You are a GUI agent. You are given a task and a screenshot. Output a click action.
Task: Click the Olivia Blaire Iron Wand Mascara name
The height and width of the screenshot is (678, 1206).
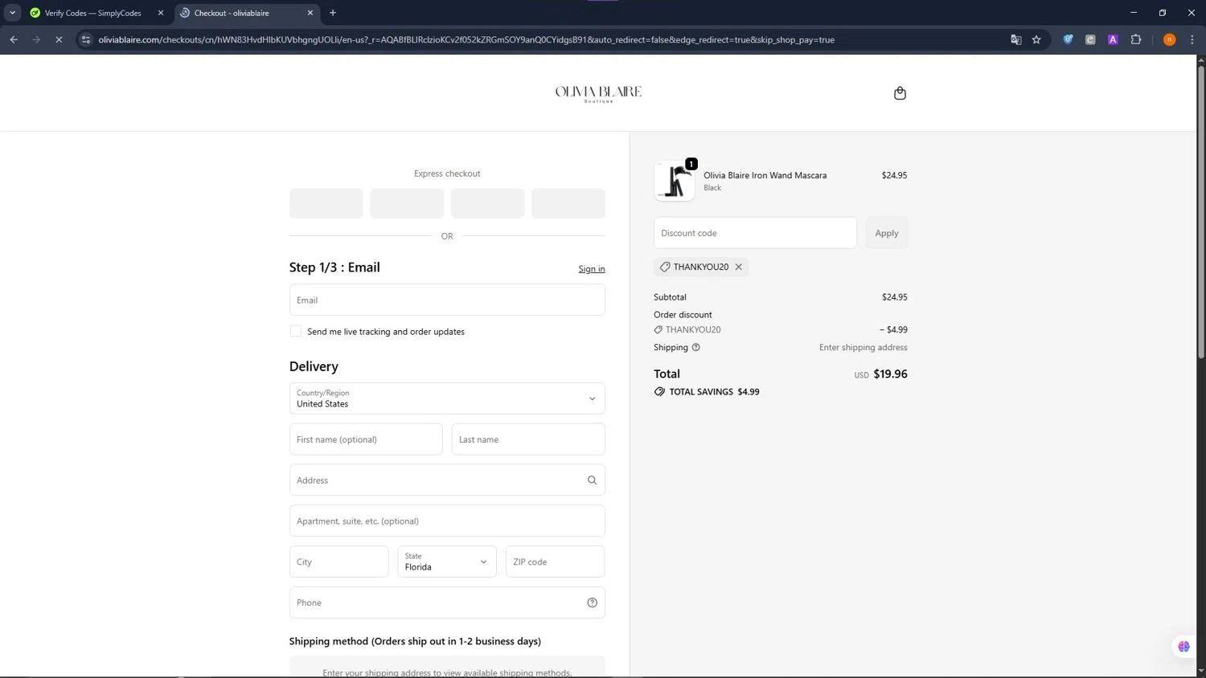pyautogui.click(x=765, y=175)
